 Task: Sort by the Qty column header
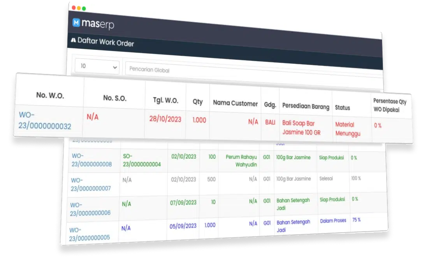tap(197, 102)
